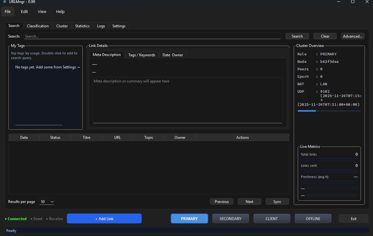Click the Total links metric bar
The image size is (373, 236).
pos(329,159)
